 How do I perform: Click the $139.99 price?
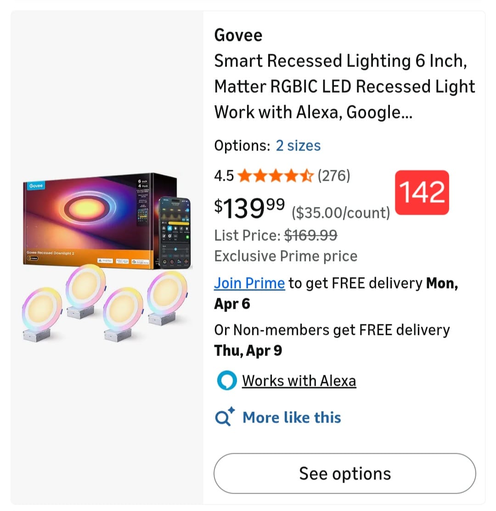(x=249, y=208)
